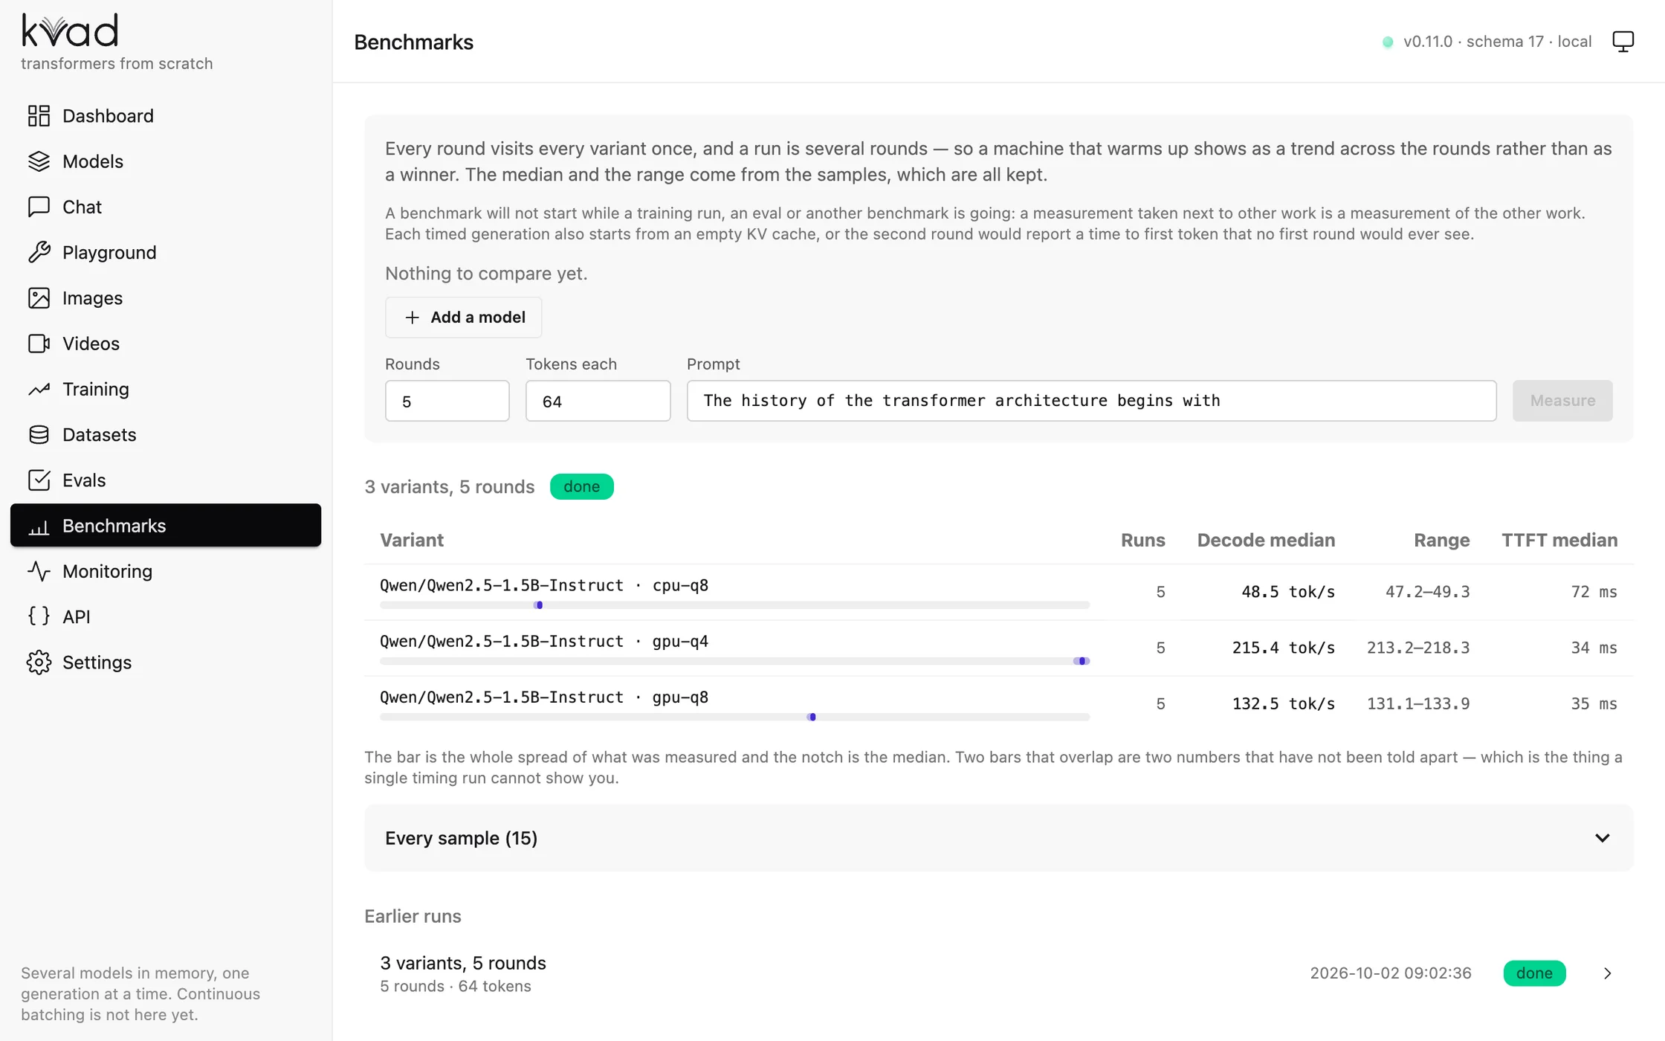
Task: Click the Datasets database icon
Action: (x=39, y=434)
